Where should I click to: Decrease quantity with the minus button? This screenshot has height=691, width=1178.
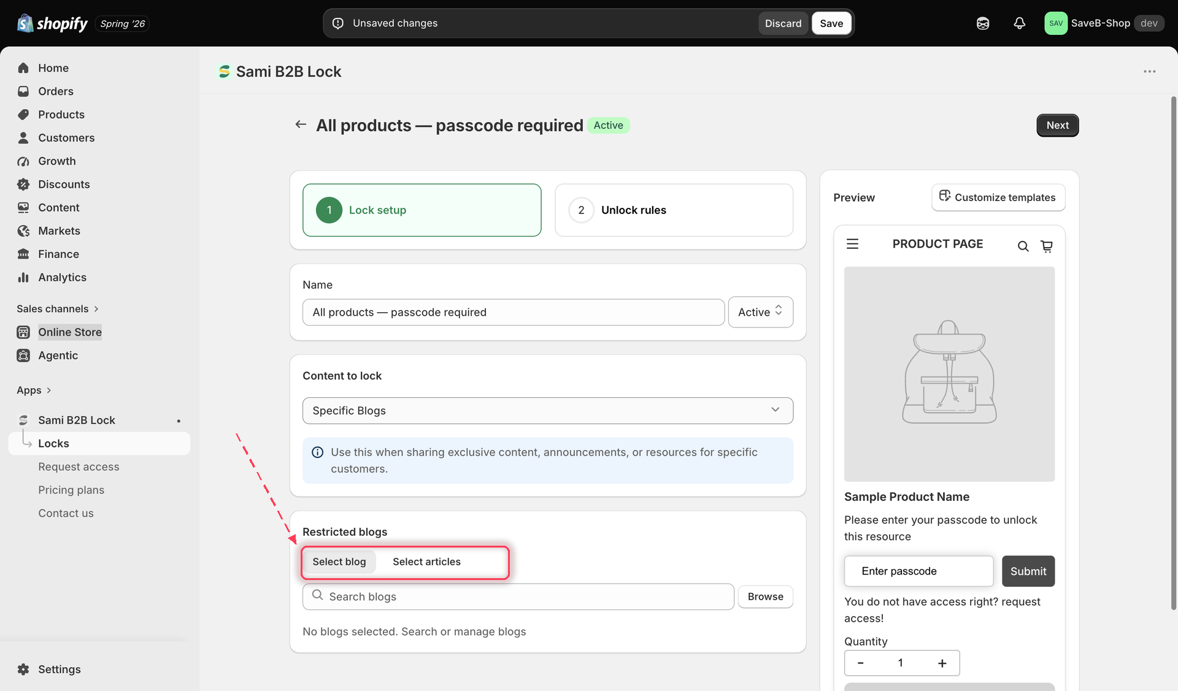pos(860,663)
